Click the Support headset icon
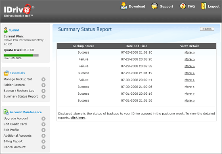This screenshot has height=154, width=222. pos(155,6)
